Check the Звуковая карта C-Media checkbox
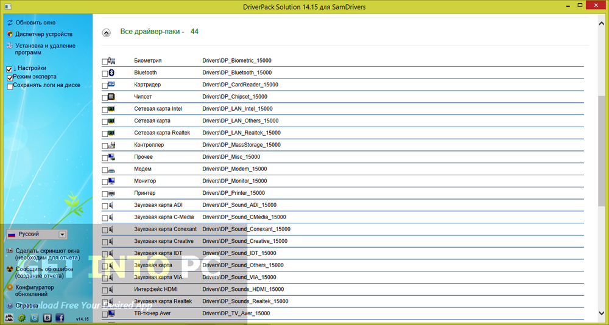Screen dimensions: 609x325 [x=105, y=218]
